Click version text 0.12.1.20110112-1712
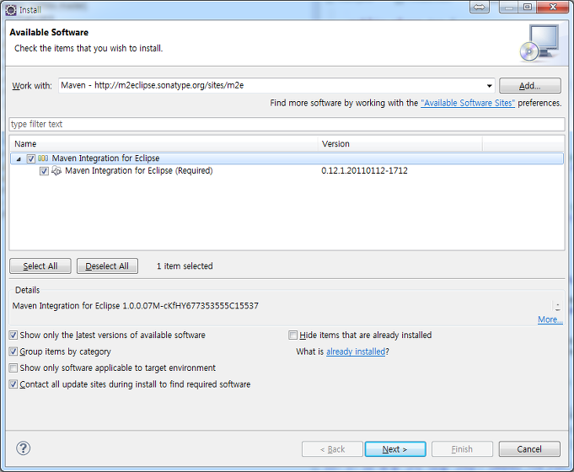The image size is (574, 472). (364, 170)
